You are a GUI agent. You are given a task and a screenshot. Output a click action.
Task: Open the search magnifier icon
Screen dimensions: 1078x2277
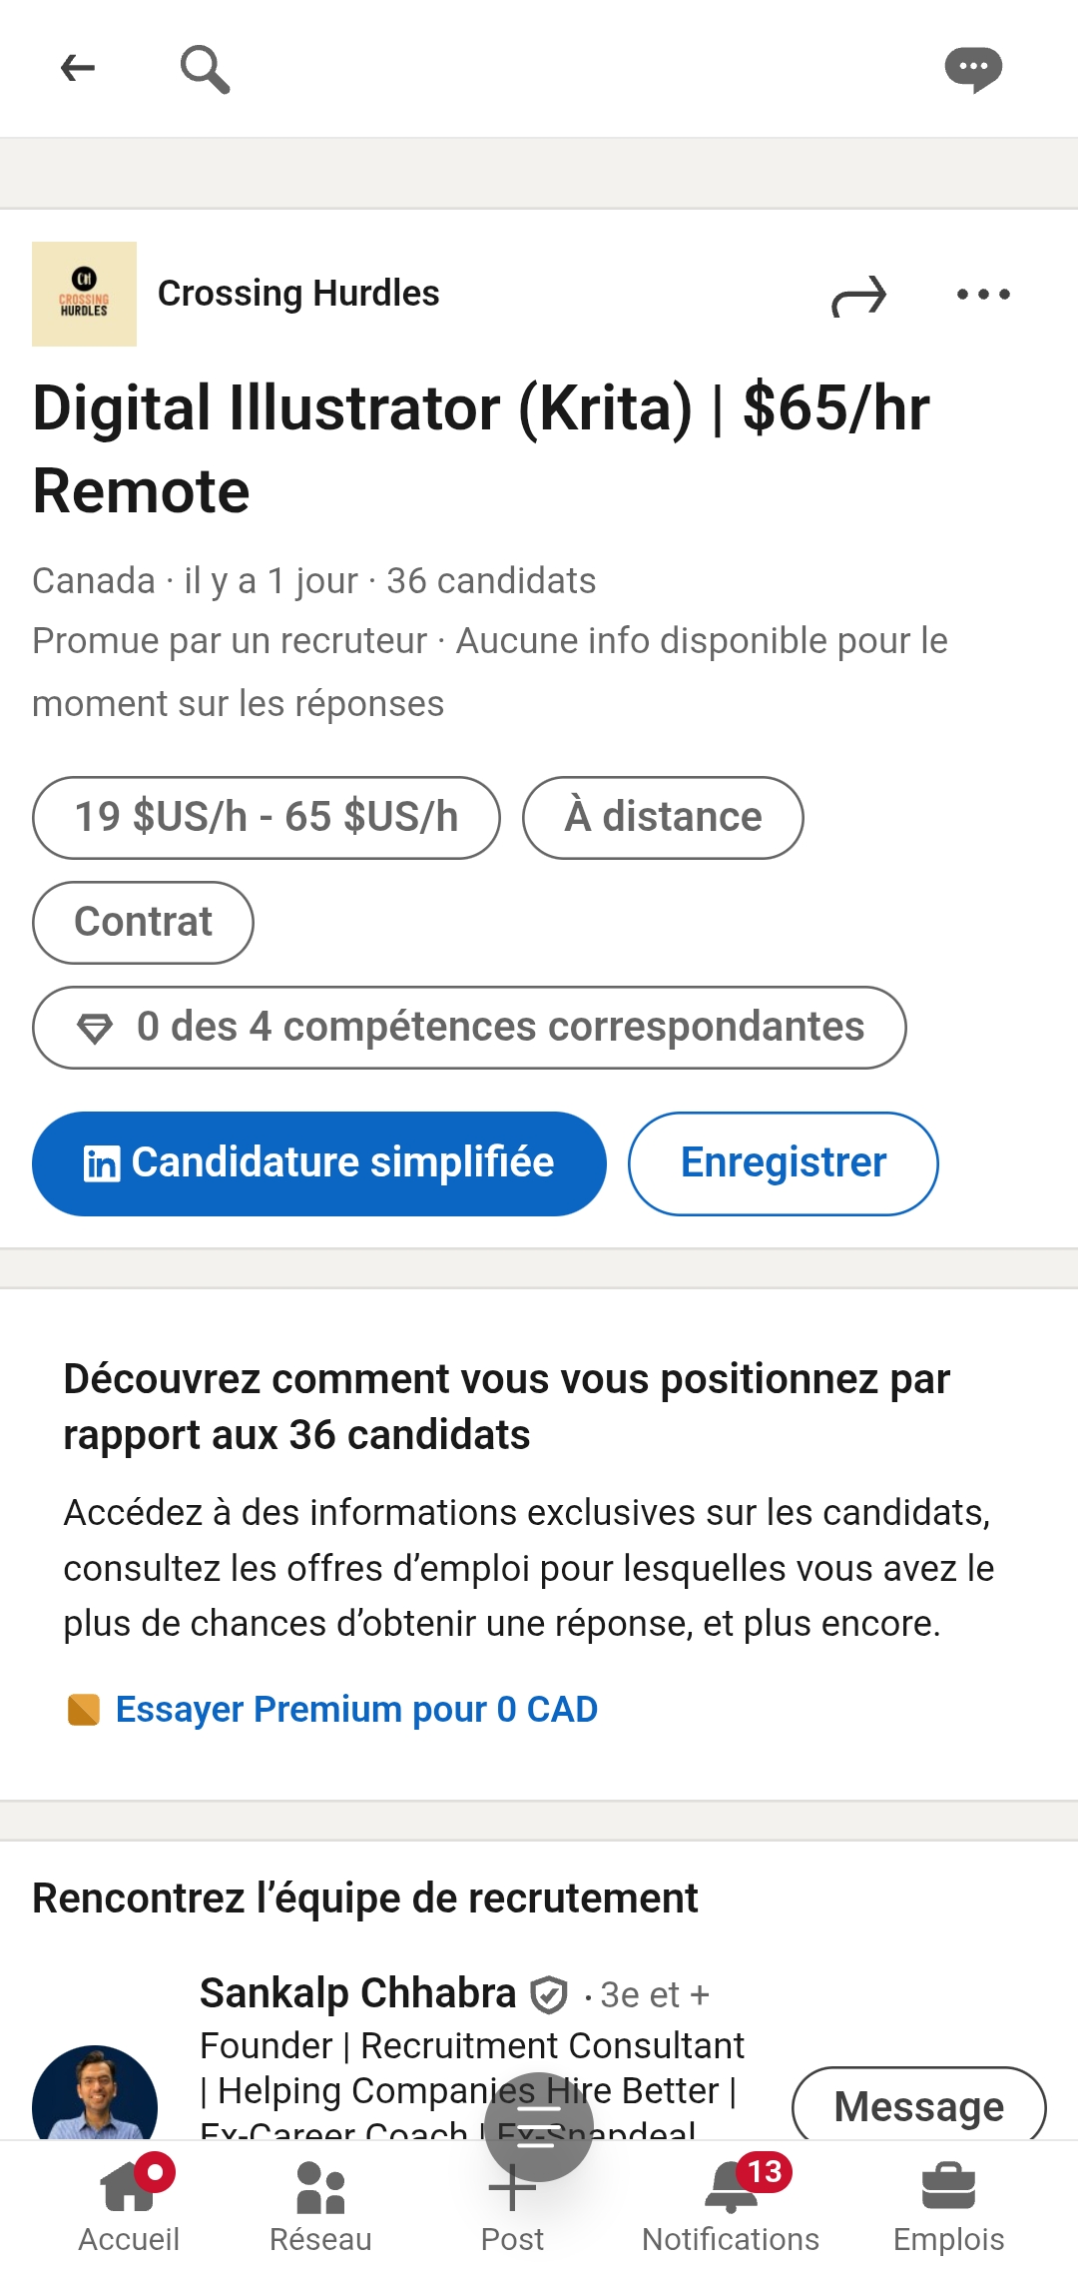pos(205,69)
